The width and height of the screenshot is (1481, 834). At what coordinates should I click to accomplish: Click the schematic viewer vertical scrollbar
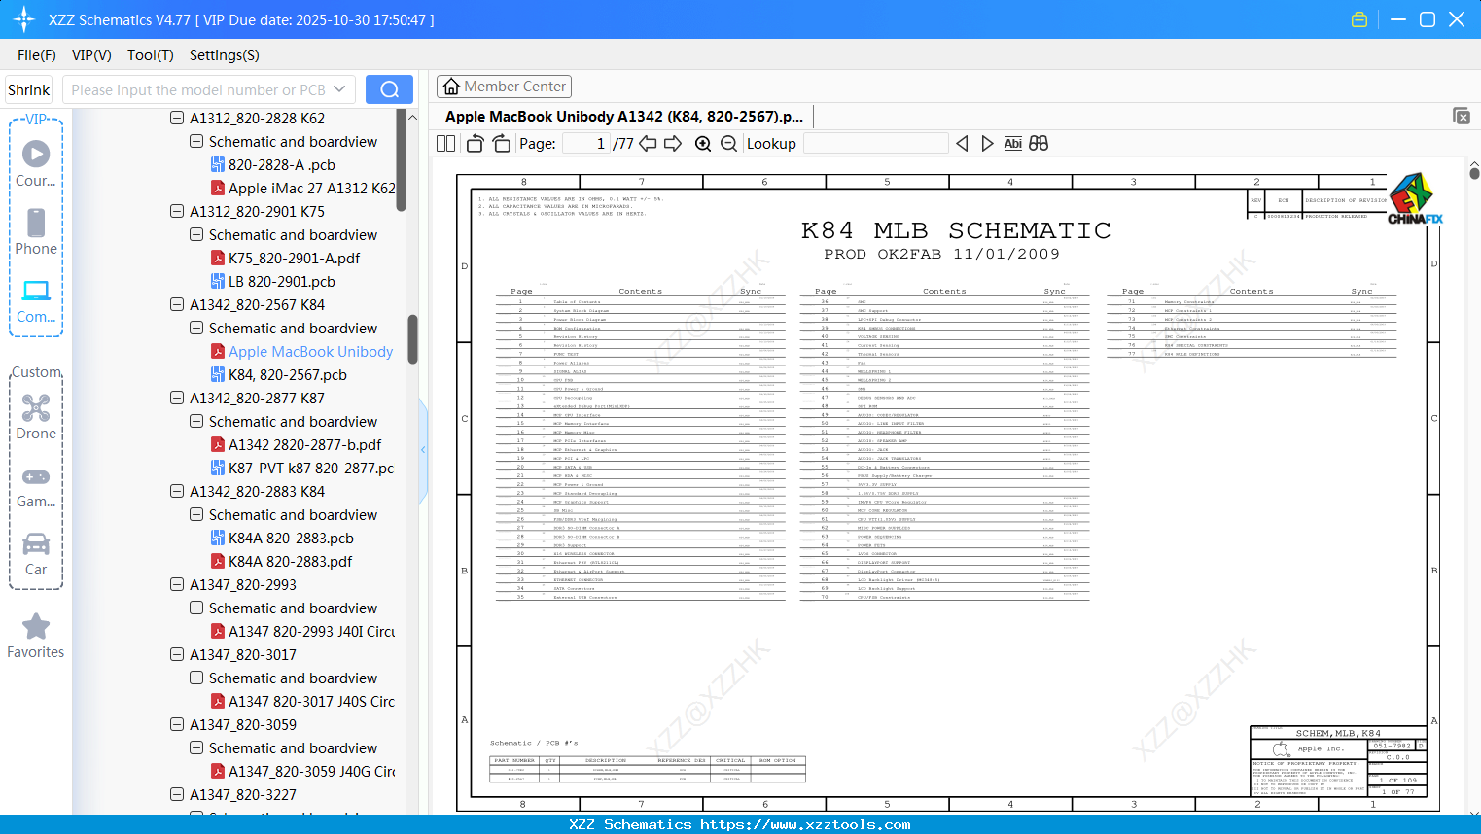[x=1474, y=172]
